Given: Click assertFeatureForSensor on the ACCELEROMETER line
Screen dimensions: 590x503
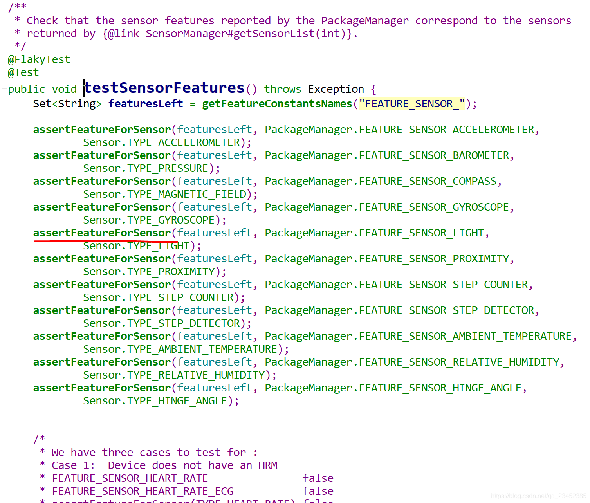Looking at the screenshot, I should coord(102,130).
